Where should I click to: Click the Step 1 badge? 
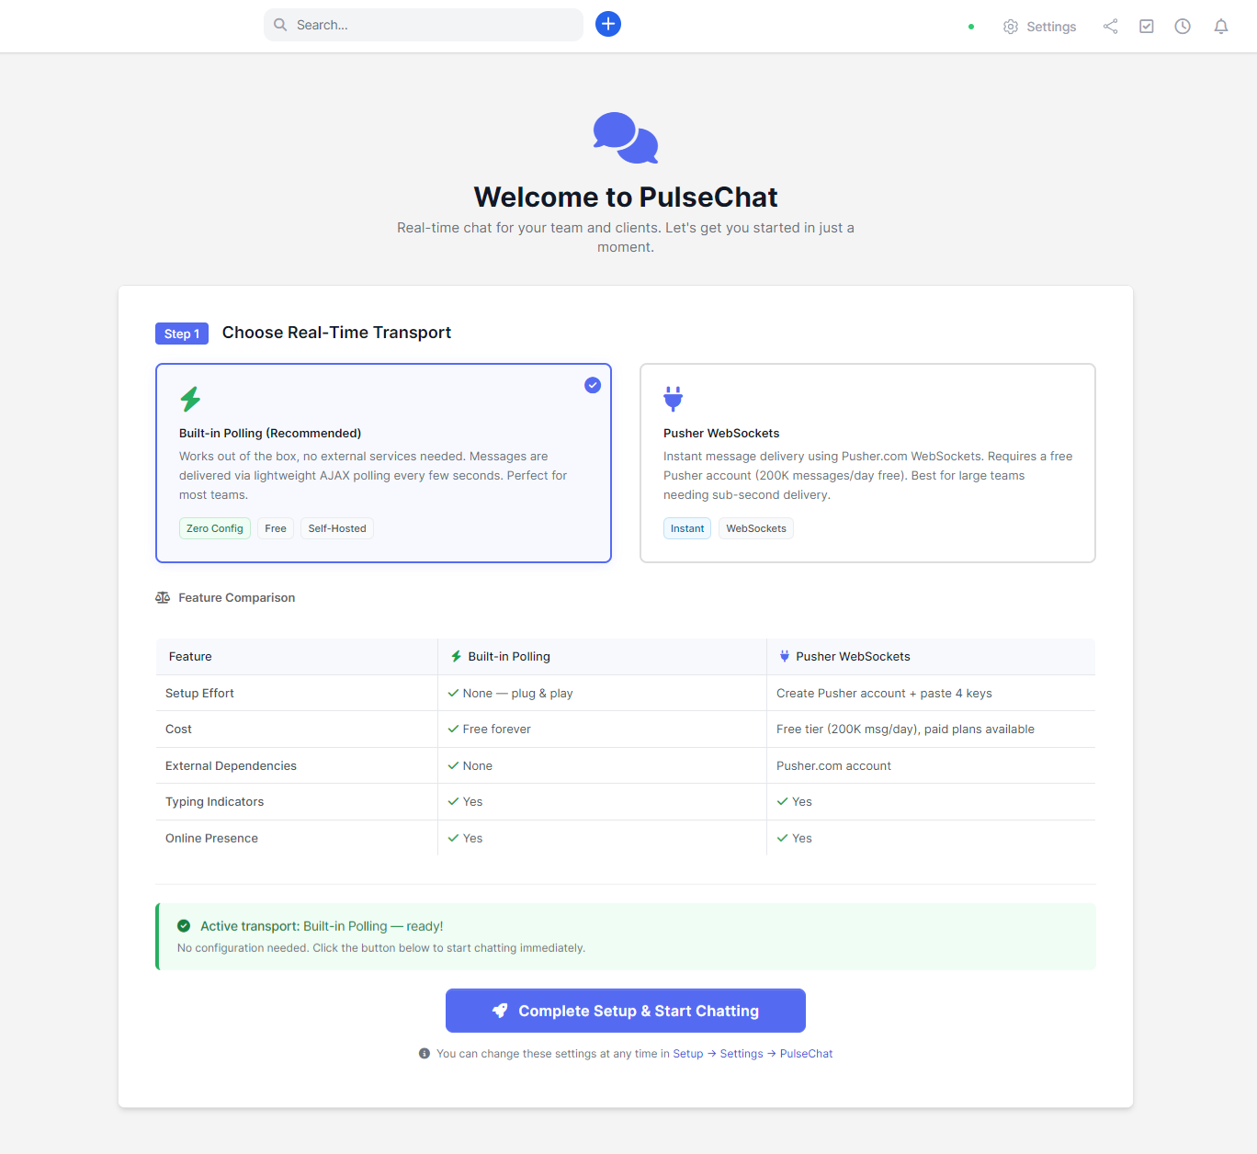pyautogui.click(x=181, y=333)
